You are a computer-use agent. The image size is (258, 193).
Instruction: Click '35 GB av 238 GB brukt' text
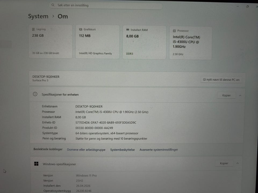click(x=46, y=53)
